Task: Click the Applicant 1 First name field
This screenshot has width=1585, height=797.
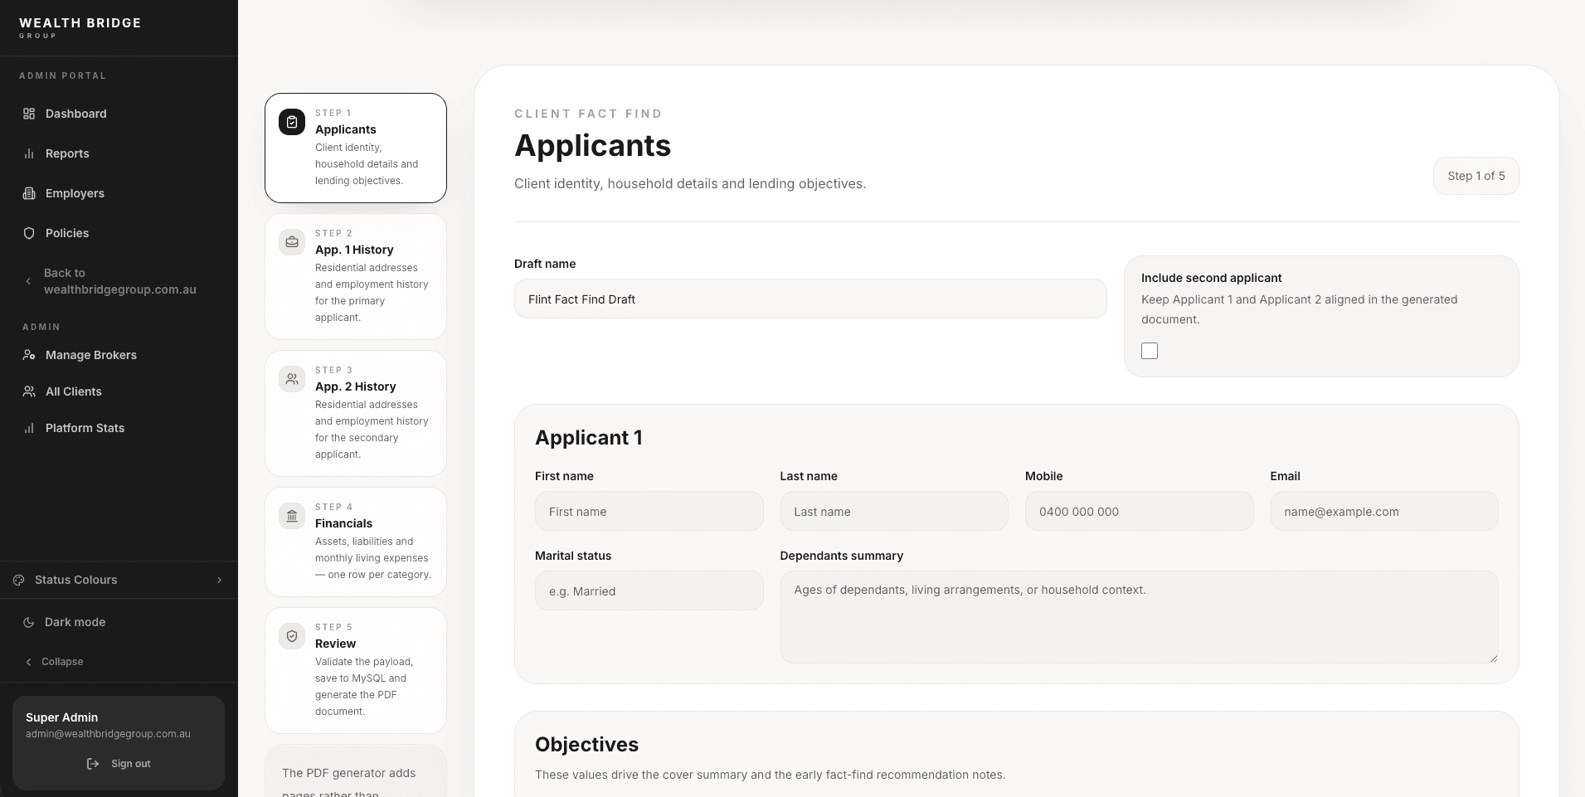Action: (649, 511)
